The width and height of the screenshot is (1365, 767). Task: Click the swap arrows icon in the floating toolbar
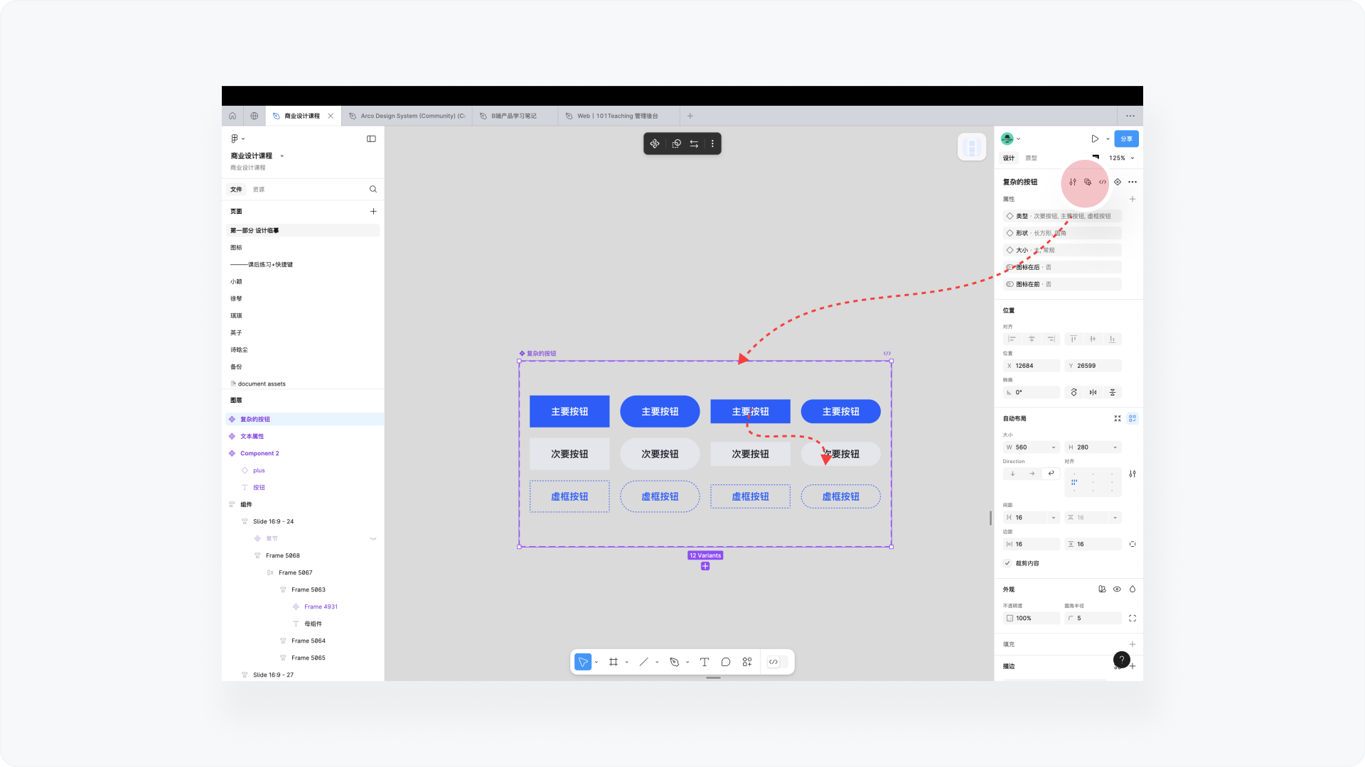(694, 143)
